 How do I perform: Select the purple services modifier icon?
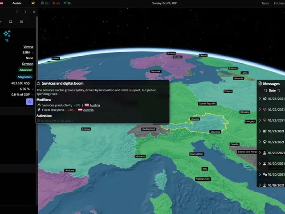(x=30, y=102)
